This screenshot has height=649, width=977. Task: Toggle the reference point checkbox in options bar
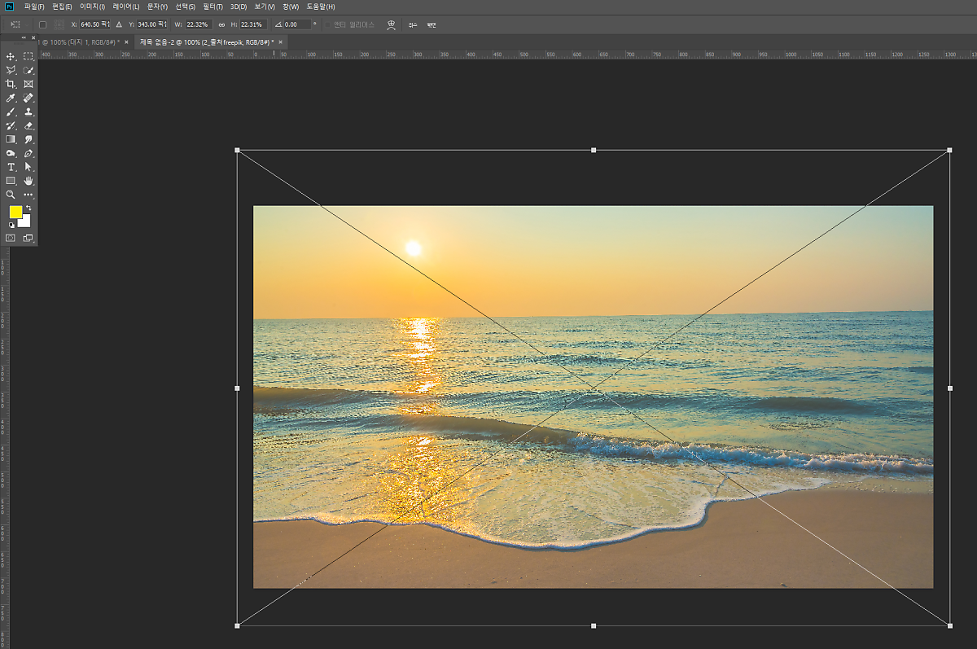(42, 24)
